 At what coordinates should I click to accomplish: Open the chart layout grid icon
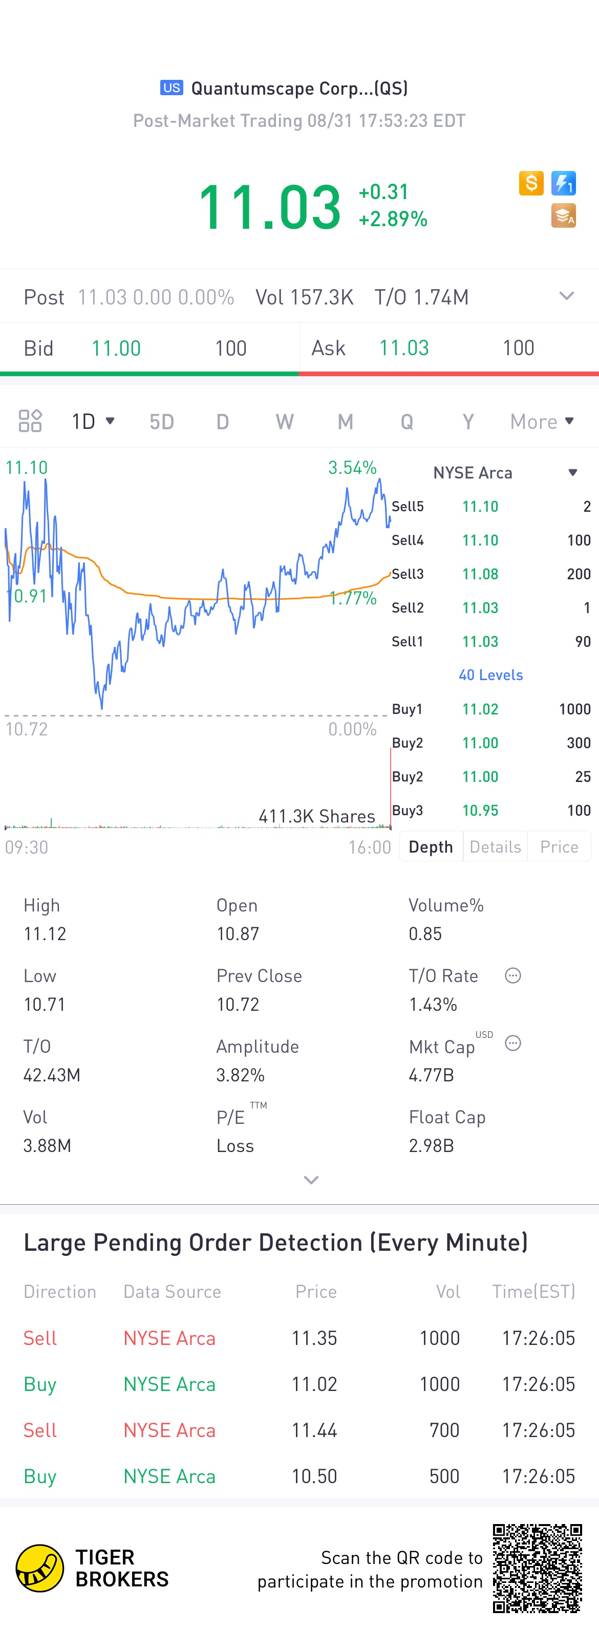tap(30, 421)
